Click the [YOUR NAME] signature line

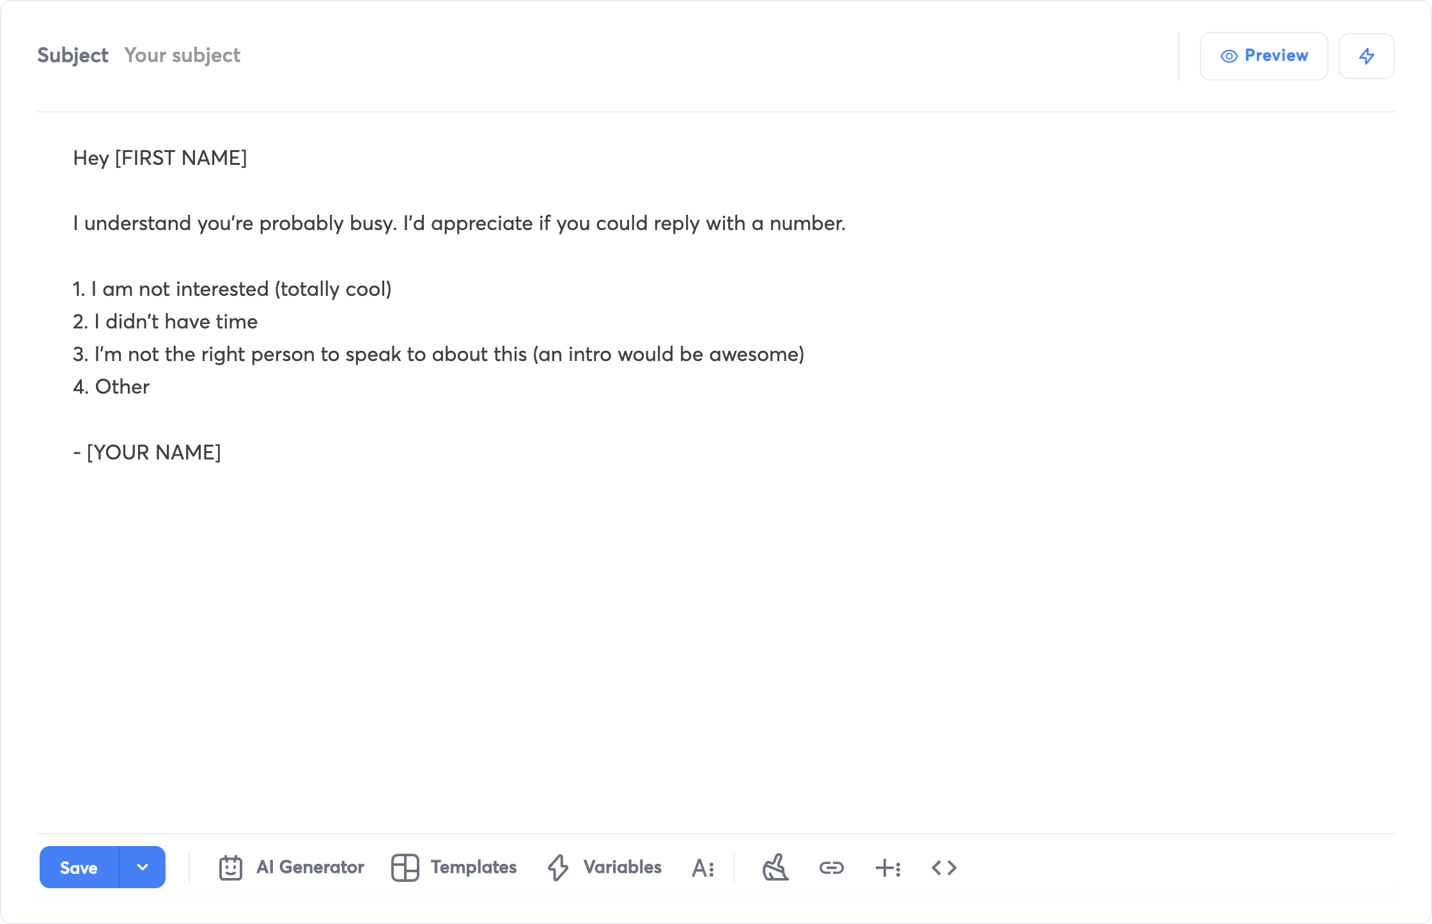coord(148,452)
